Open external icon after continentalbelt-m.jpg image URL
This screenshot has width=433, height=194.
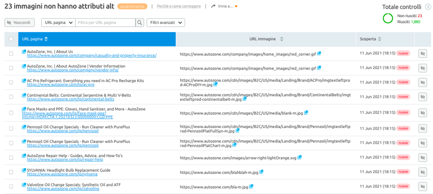click(244, 99)
